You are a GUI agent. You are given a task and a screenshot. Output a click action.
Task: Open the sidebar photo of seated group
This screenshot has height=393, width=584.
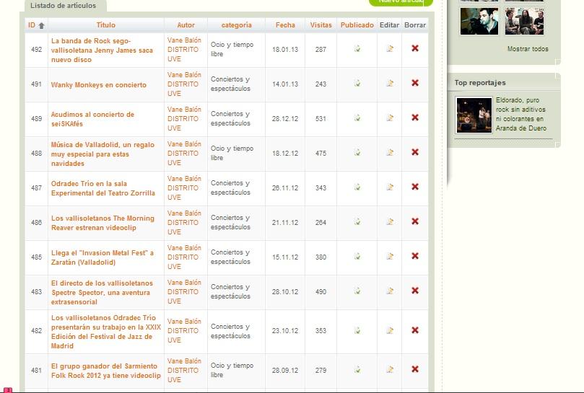point(524,21)
